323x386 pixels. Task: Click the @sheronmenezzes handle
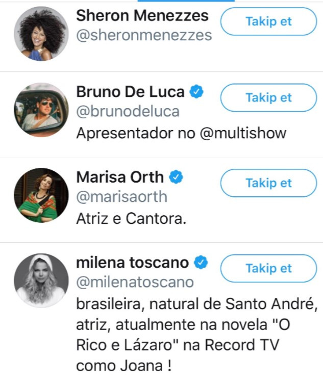click(x=143, y=35)
